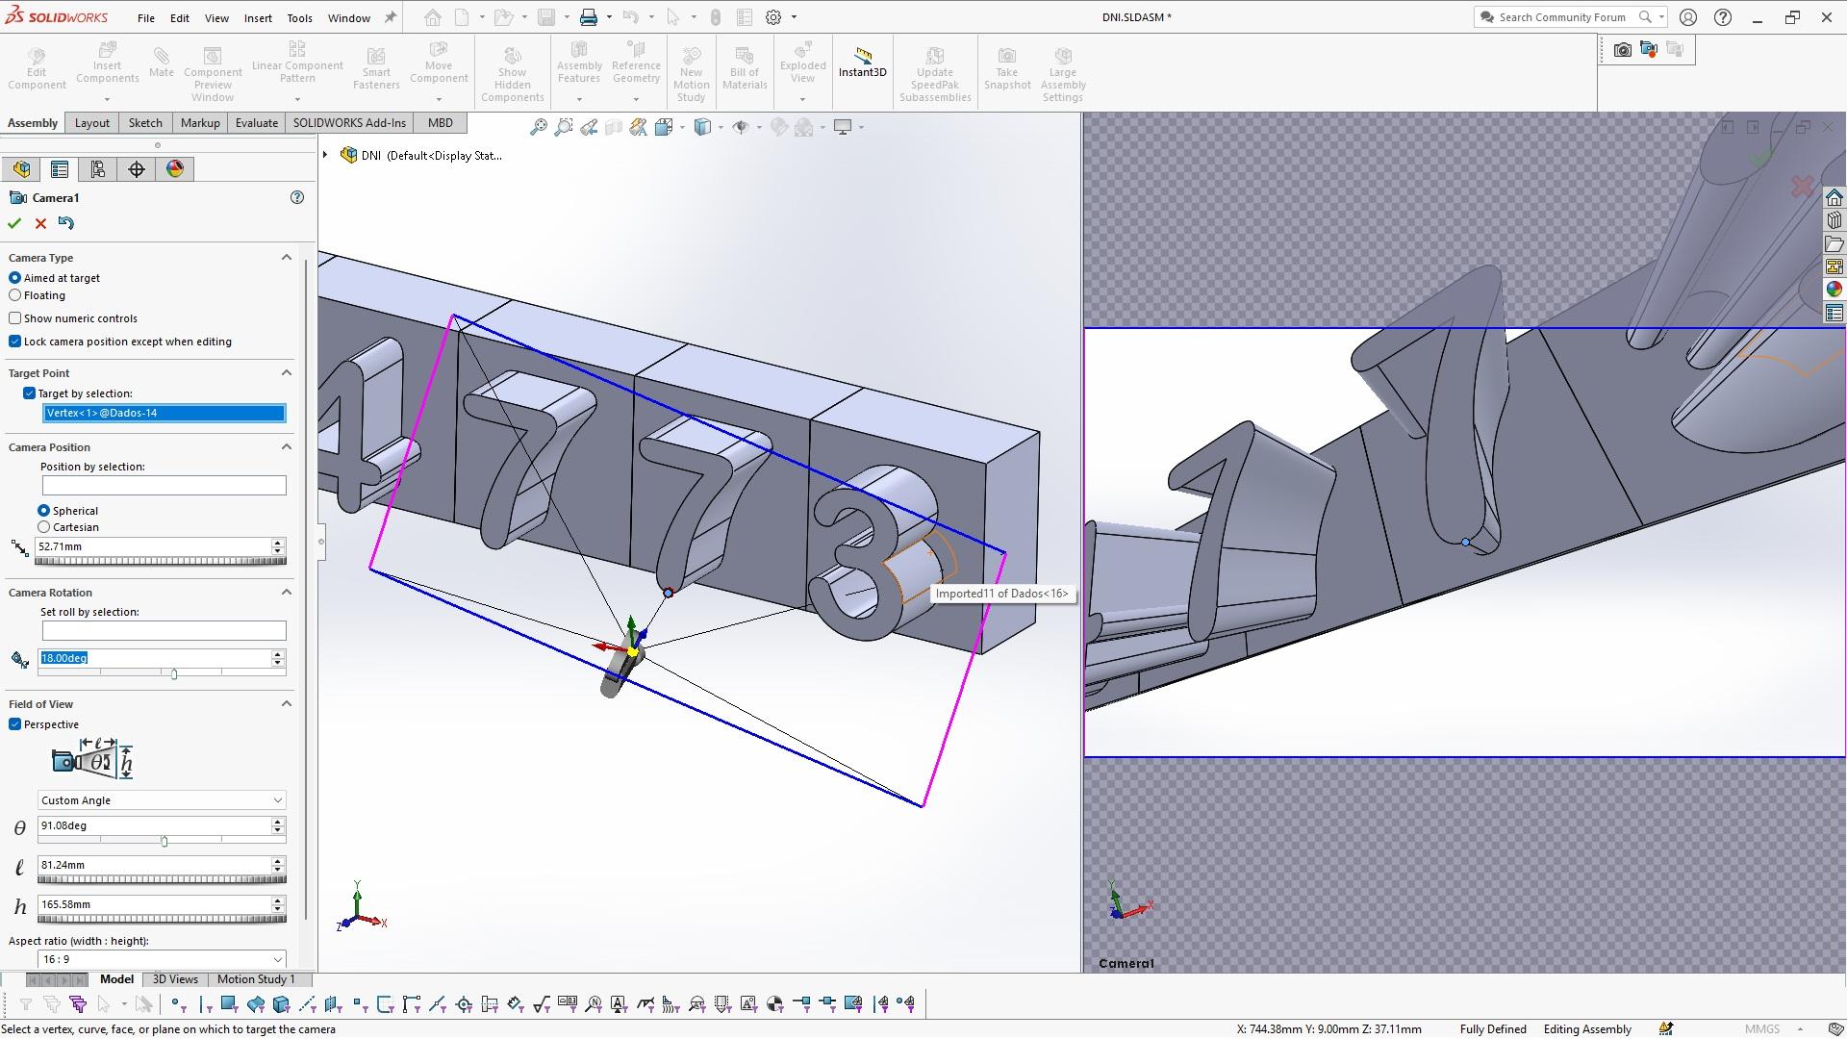The width and height of the screenshot is (1847, 1039).
Task: Click Set roll by selection field
Action: tap(164, 631)
